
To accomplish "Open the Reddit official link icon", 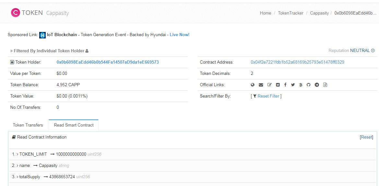I will point(278,85).
